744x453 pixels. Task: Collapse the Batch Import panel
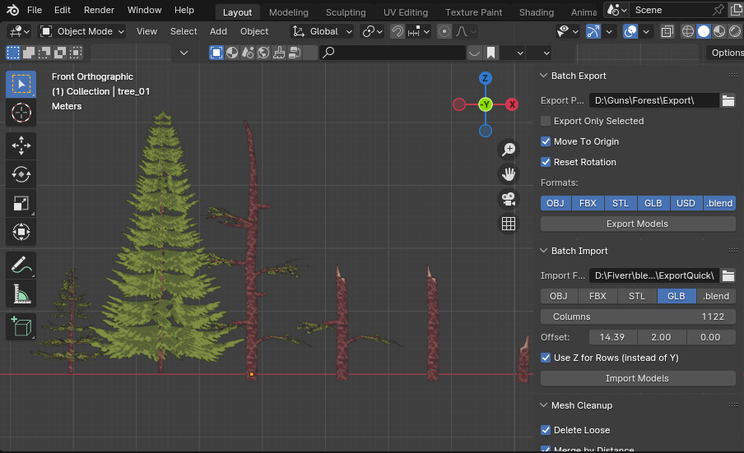point(544,251)
